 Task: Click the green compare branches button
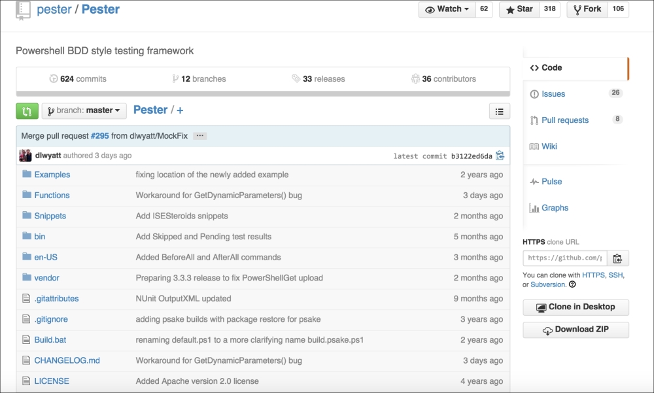pyautogui.click(x=27, y=111)
